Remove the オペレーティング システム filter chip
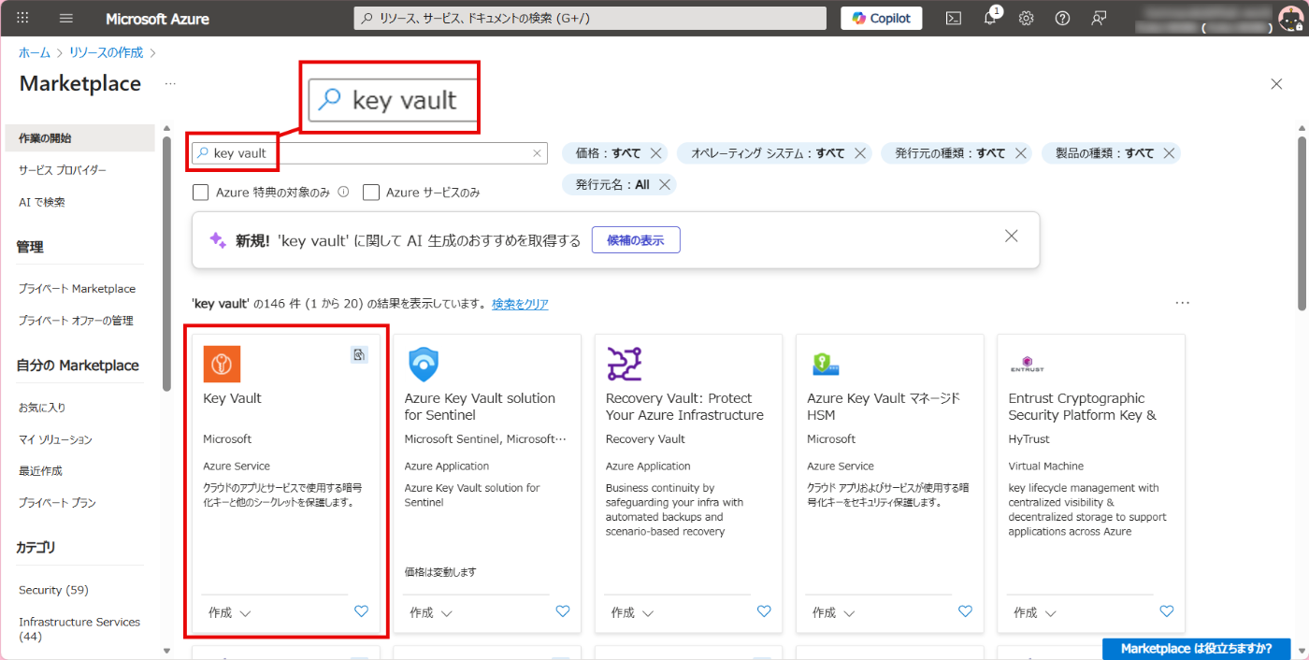Image resolution: width=1309 pixels, height=660 pixels. coord(860,153)
